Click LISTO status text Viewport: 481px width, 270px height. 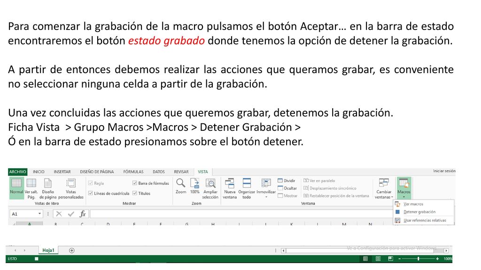[x=12, y=259]
